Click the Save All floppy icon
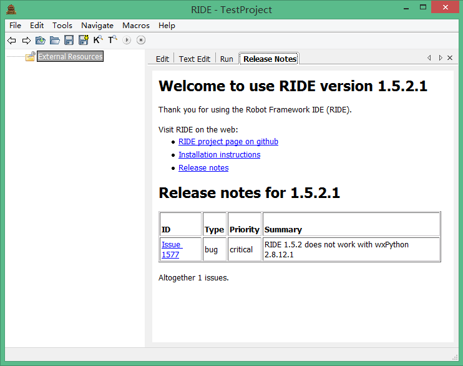This screenshot has width=463, height=366. 84,40
